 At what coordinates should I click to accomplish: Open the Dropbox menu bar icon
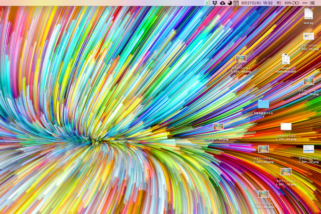click(x=215, y=3)
